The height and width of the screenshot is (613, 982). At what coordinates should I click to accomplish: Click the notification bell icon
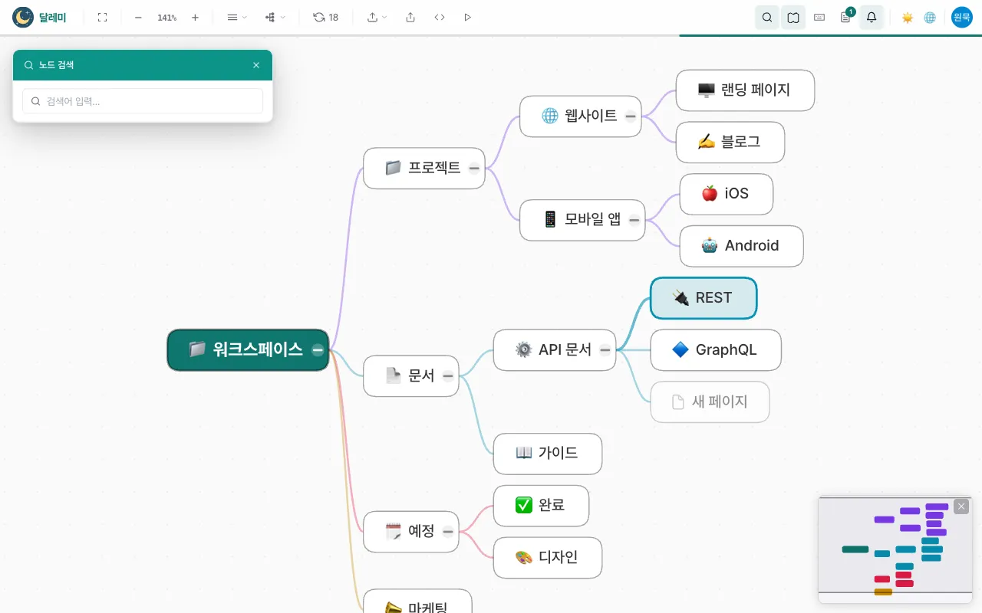(x=872, y=17)
